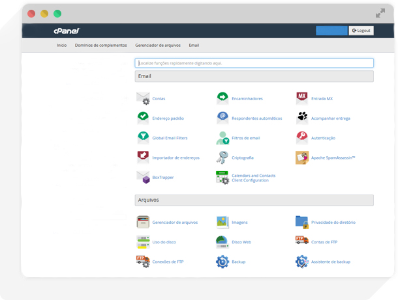Open the Assistente de backup icon
The image size is (398, 300).
(302, 262)
